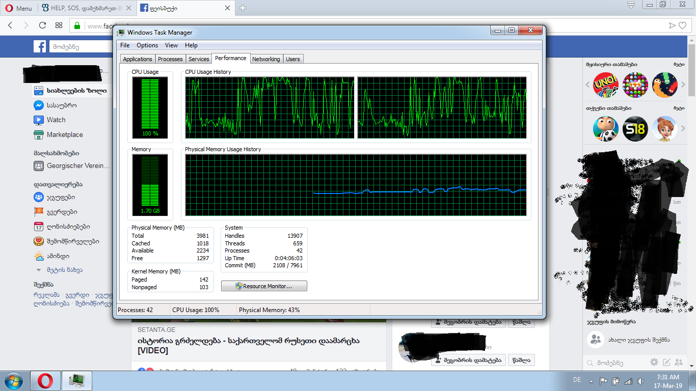
Task: Open the SETANTA.GE article headline
Action: pyautogui.click(x=249, y=346)
